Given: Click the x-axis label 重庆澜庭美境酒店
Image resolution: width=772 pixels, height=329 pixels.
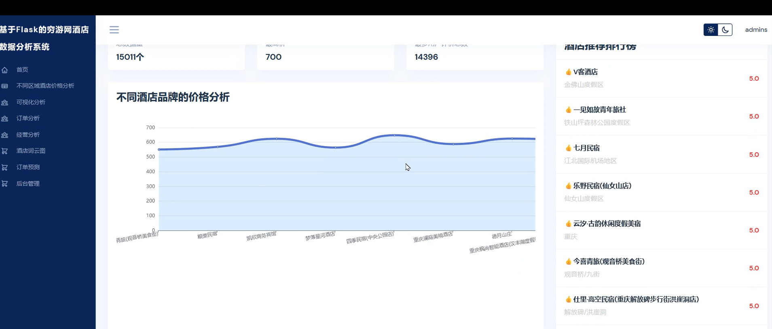Looking at the screenshot, I should [433, 237].
